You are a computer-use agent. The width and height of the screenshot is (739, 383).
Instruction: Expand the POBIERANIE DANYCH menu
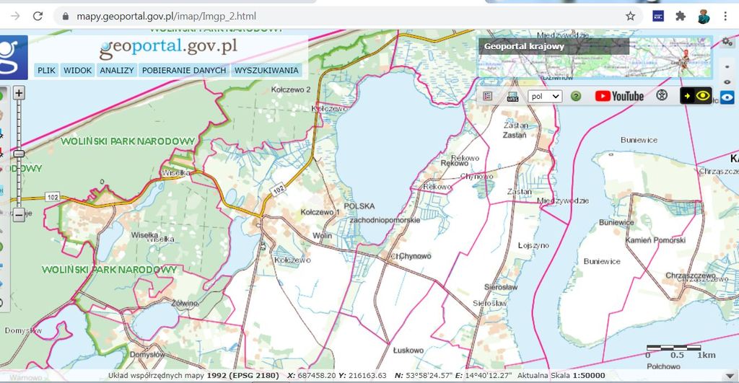pyautogui.click(x=184, y=71)
